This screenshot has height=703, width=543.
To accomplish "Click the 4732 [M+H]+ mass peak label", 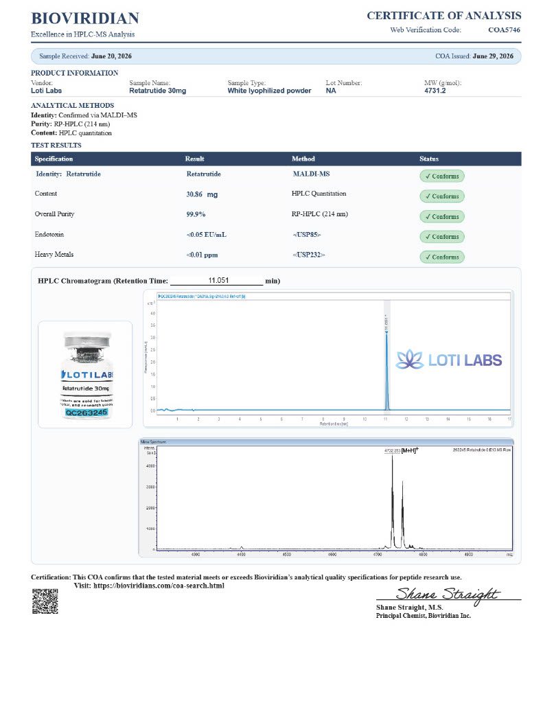I will click(401, 450).
